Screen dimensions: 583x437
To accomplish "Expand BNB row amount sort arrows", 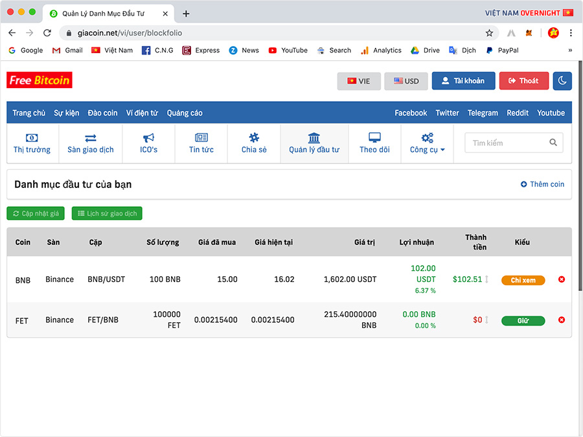I will [486, 279].
